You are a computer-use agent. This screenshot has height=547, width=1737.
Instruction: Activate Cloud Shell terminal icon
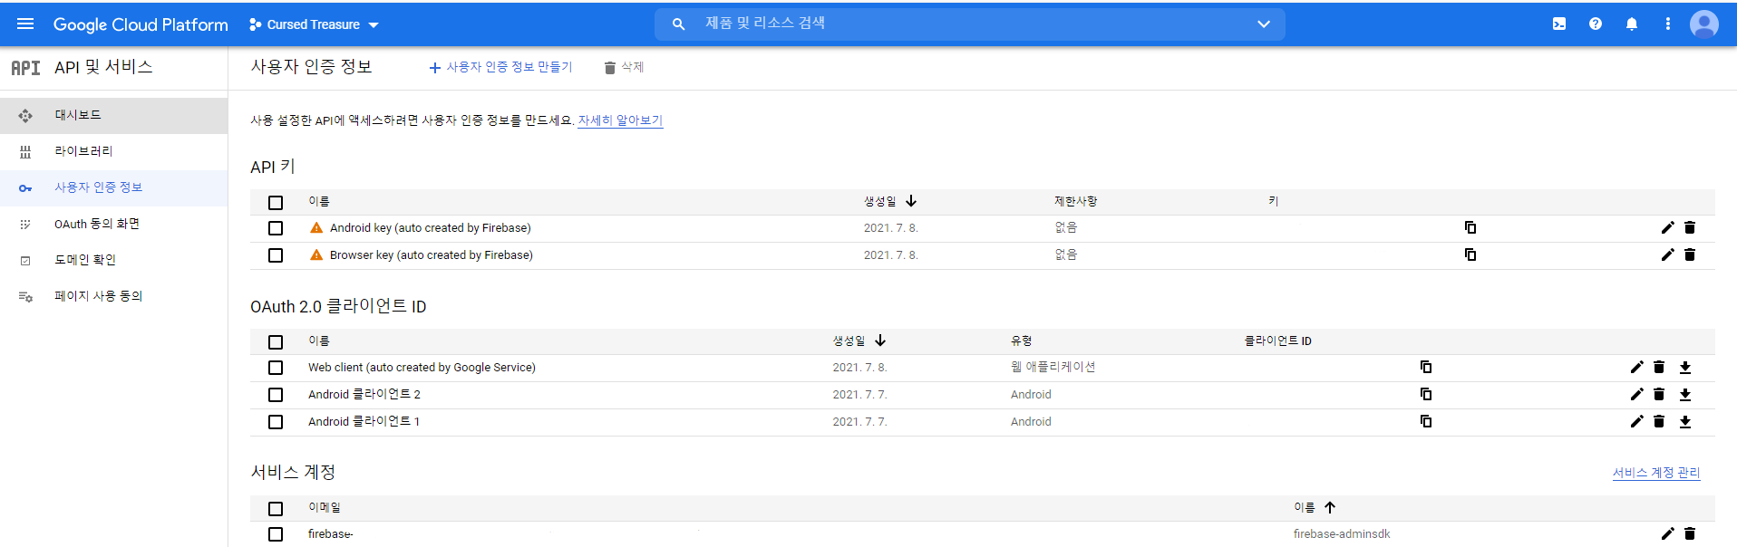1559,24
